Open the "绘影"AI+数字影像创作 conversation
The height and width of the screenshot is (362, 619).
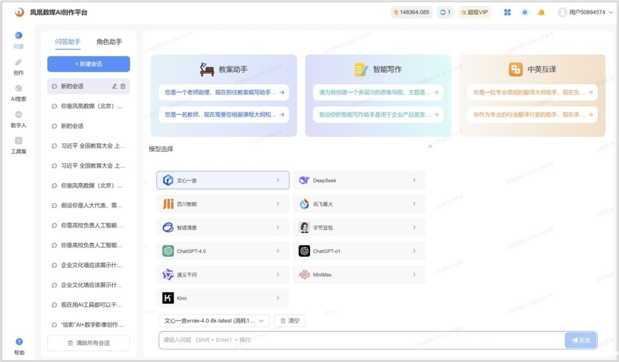pos(88,325)
